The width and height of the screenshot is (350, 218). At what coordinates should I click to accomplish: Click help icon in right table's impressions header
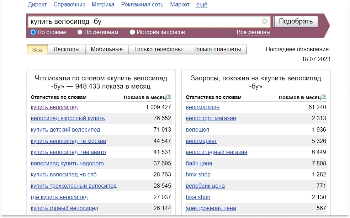click(x=324, y=97)
